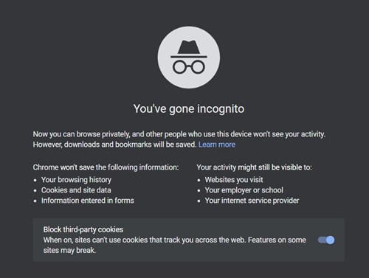The height and width of the screenshot is (278, 369).
Task: Click the "Block third-party cookies" title text
Action: tap(83, 229)
